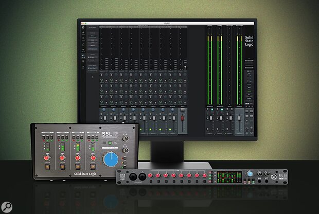Grab the first playback strip fader
Screen dimensions: 319x214
point(211,118)
